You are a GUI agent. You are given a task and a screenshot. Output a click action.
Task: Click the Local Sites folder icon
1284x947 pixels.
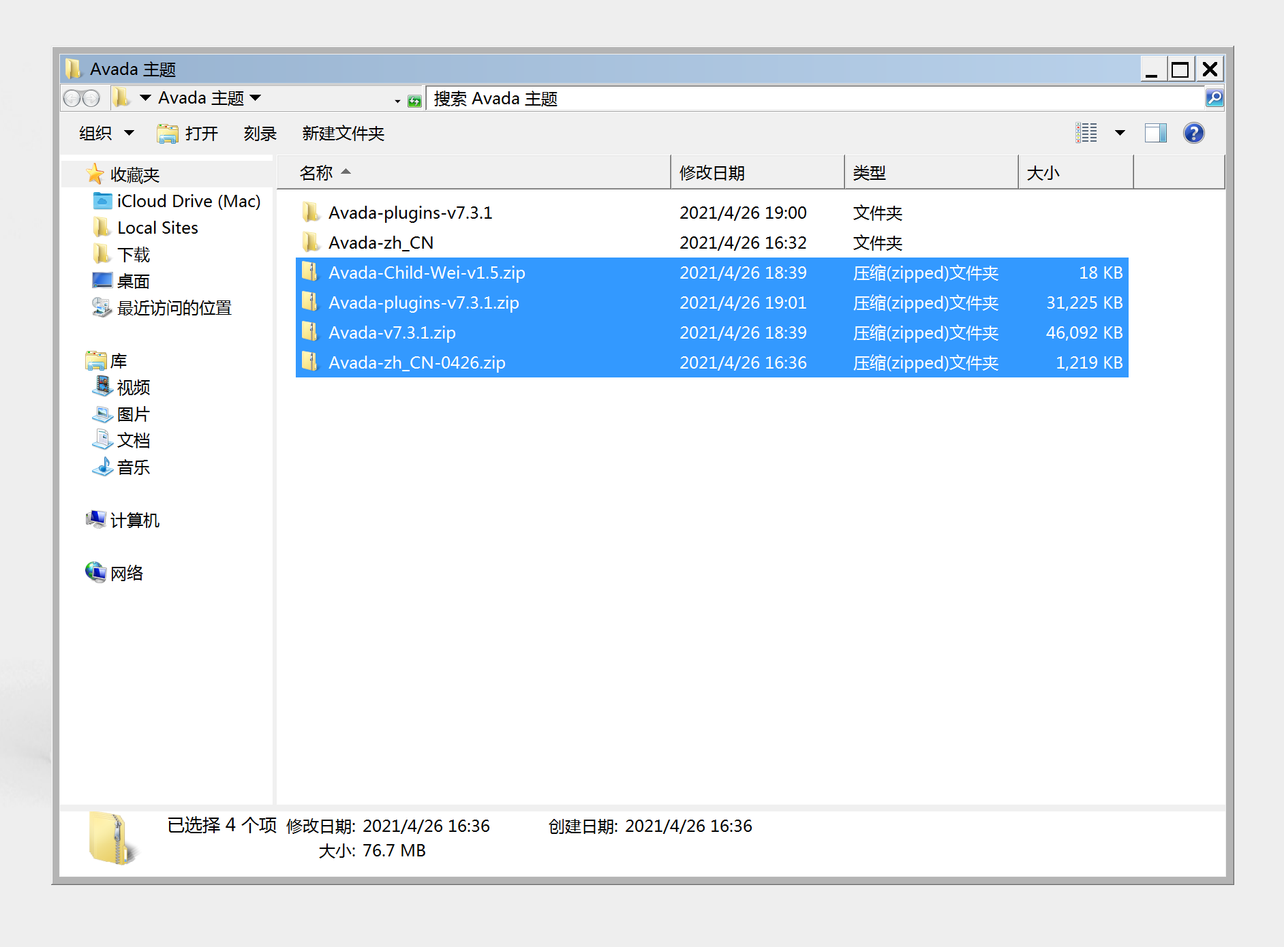[101, 227]
